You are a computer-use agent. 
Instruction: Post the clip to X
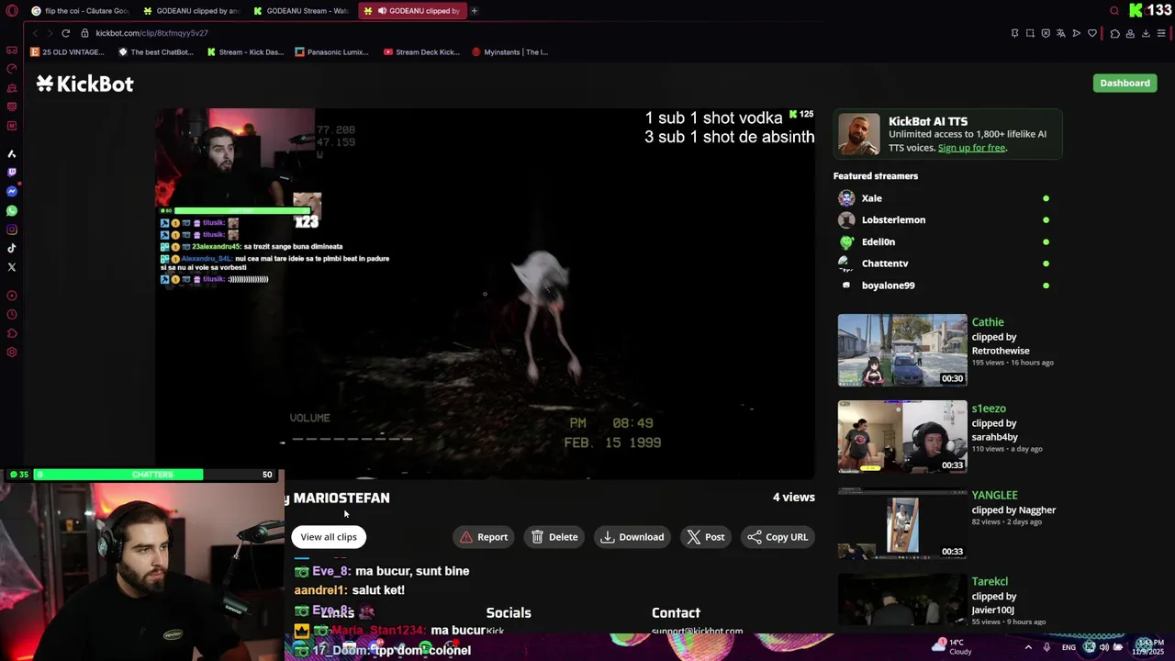pyautogui.click(x=706, y=537)
